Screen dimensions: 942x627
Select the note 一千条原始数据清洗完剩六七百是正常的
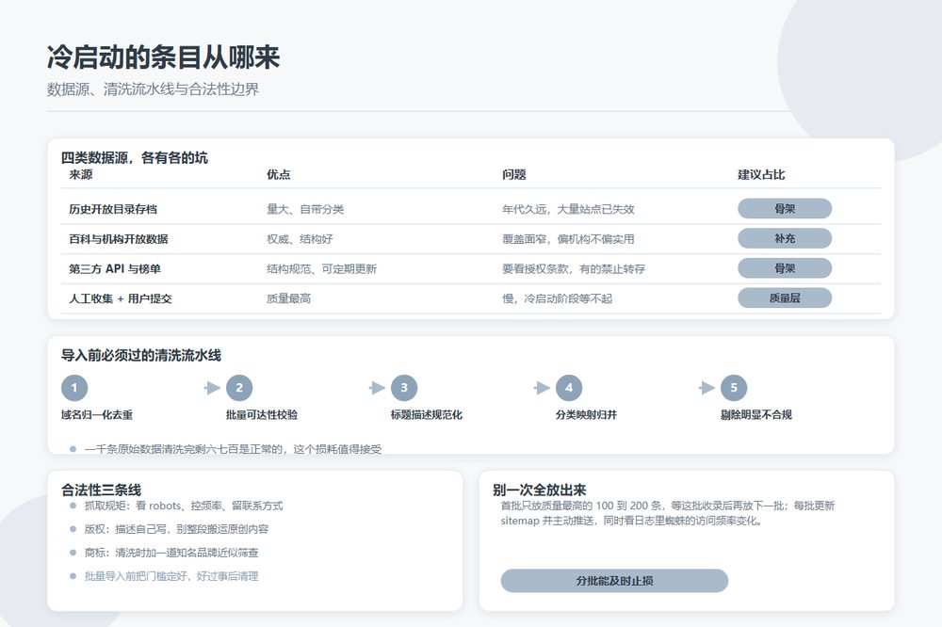coord(233,449)
